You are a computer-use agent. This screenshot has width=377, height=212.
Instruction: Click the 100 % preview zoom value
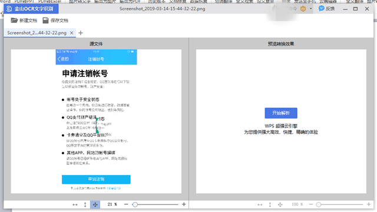click(297, 204)
